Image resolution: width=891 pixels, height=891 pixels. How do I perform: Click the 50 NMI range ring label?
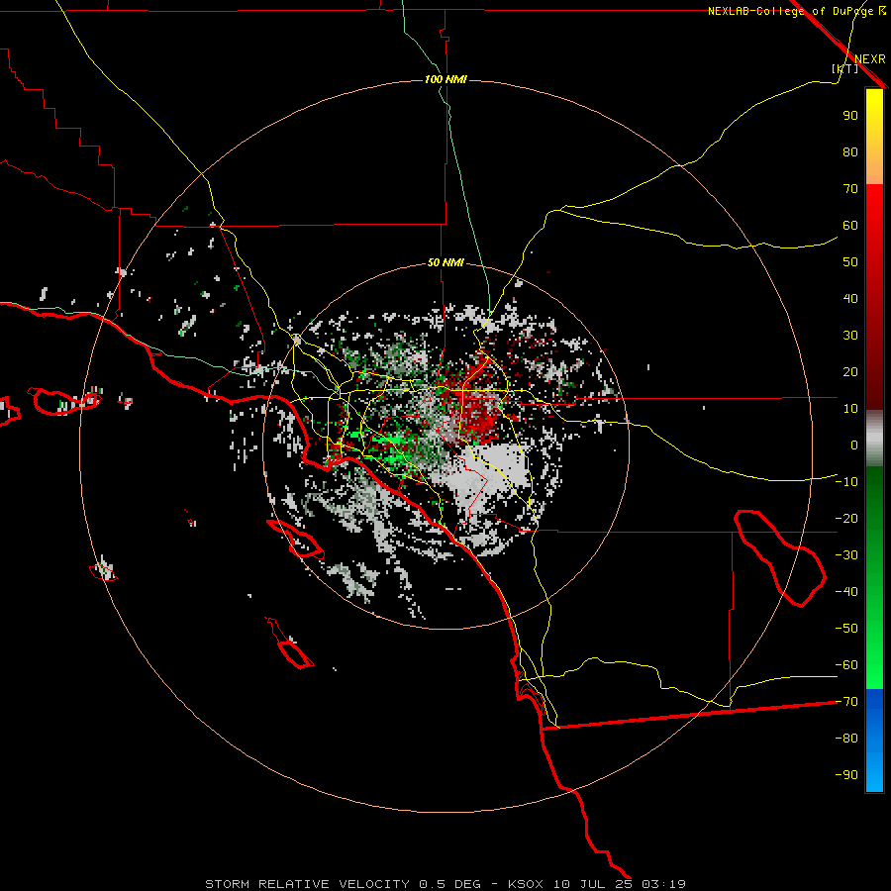coord(445,262)
